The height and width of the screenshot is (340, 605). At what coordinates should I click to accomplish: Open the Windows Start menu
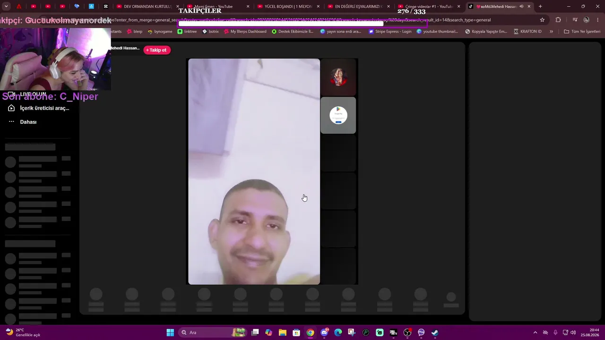(170, 332)
